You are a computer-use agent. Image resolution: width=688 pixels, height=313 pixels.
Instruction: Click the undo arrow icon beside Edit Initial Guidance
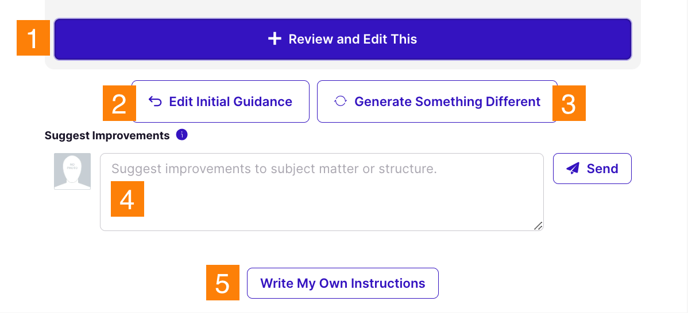click(x=155, y=101)
